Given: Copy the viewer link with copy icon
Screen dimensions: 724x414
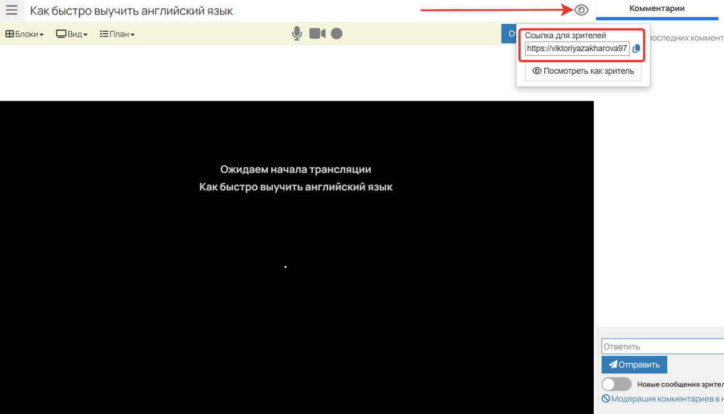Looking at the screenshot, I should click(x=637, y=49).
